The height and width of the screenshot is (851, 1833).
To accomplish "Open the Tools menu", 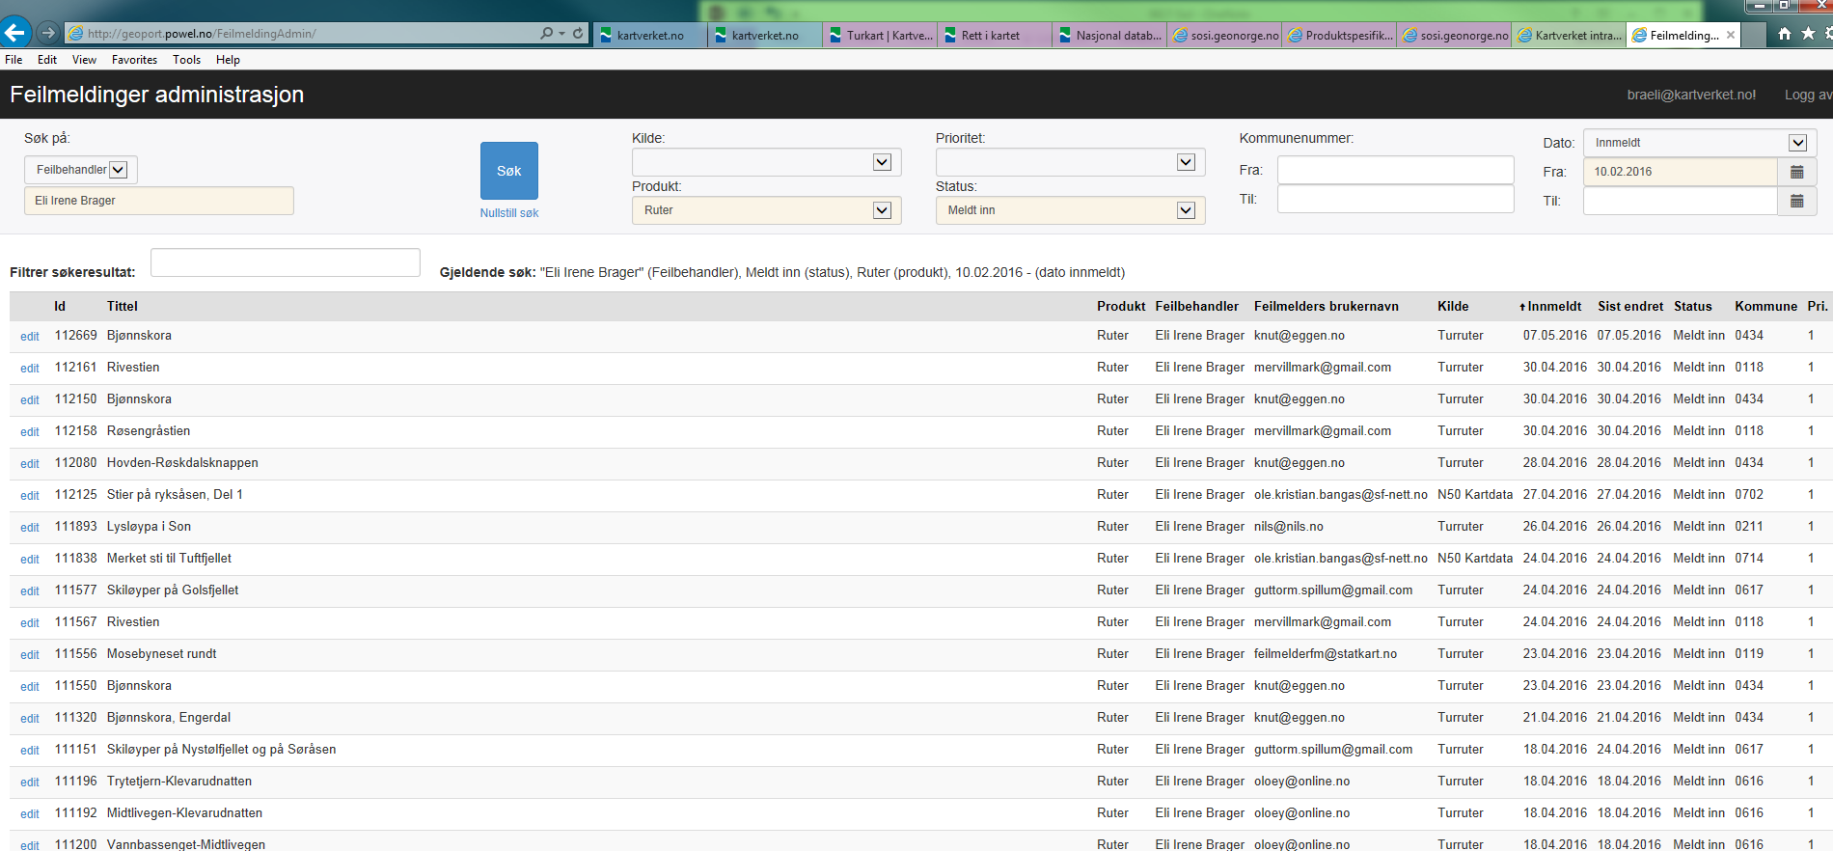I will click(186, 60).
